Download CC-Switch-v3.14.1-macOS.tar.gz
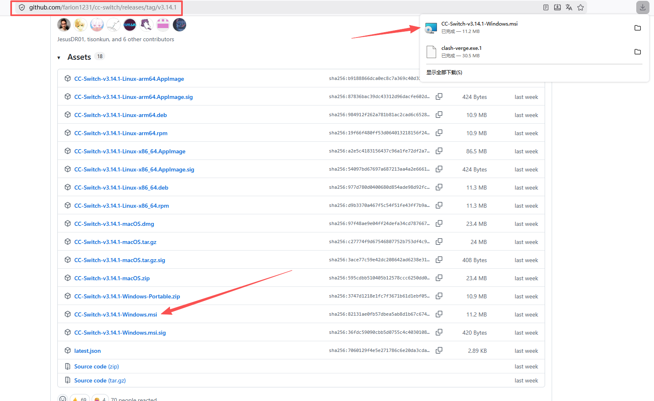Viewport: 654px width, 401px height. [116, 242]
